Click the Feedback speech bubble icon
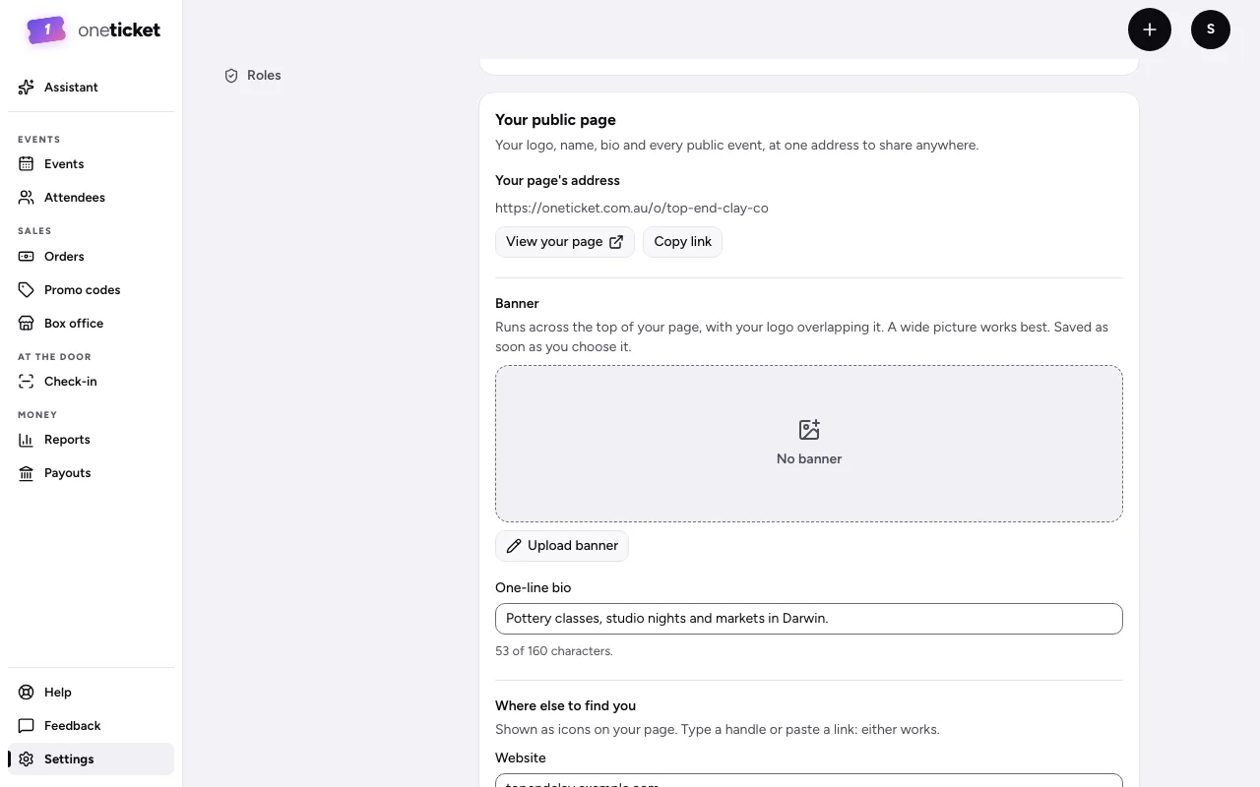 pos(27,726)
